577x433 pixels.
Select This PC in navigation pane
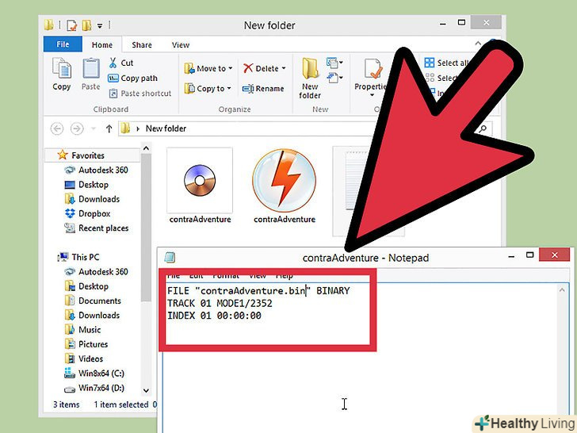tap(78, 257)
